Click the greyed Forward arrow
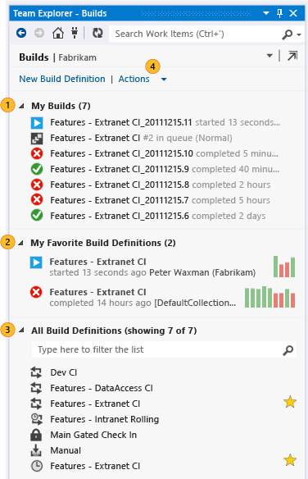 [39, 33]
